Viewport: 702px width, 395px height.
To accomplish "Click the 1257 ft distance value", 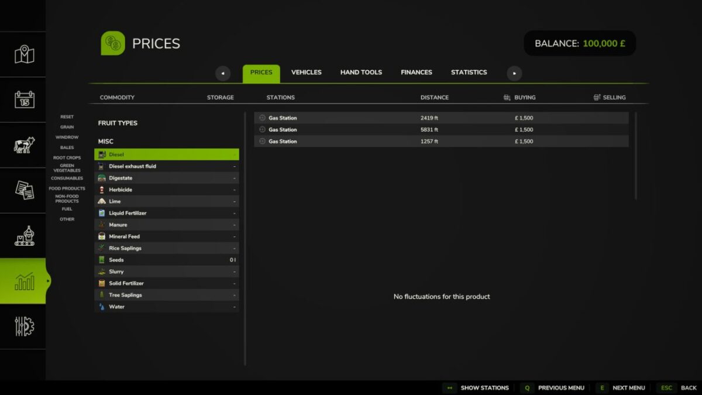I will pos(429,141).
